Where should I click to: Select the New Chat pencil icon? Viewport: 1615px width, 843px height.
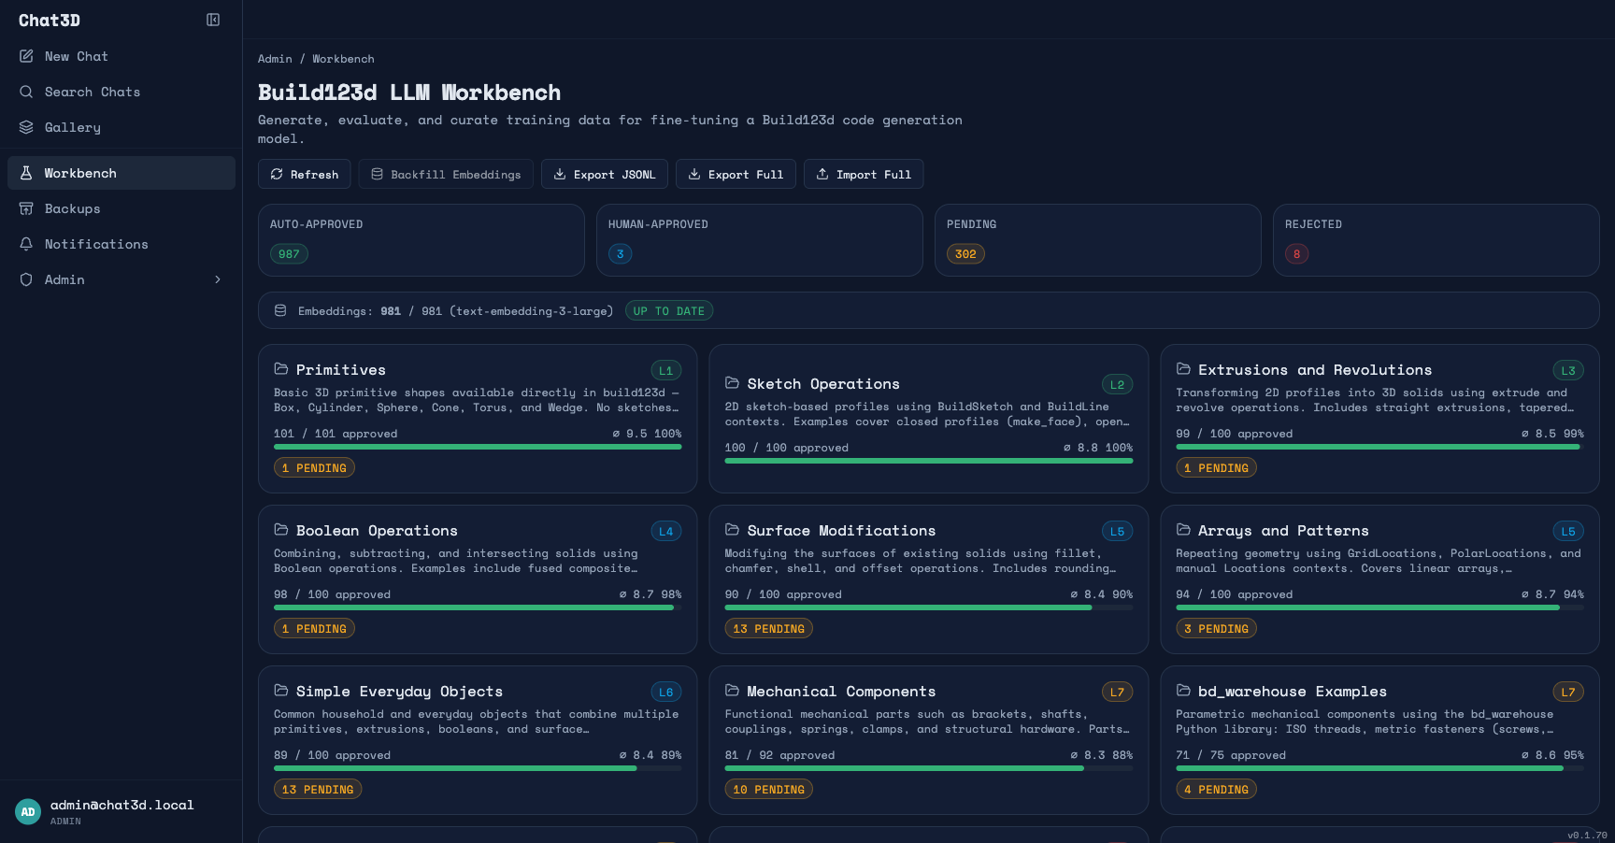(x=28, y=56)
